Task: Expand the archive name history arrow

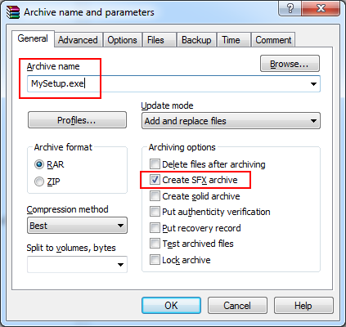Action: click(x=313, y=84)
